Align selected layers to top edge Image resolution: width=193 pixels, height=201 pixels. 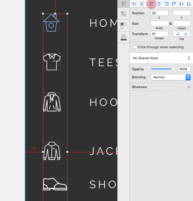click(x=174, y=4)
